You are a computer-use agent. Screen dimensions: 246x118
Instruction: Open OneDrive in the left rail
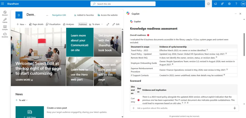point(5,35)
